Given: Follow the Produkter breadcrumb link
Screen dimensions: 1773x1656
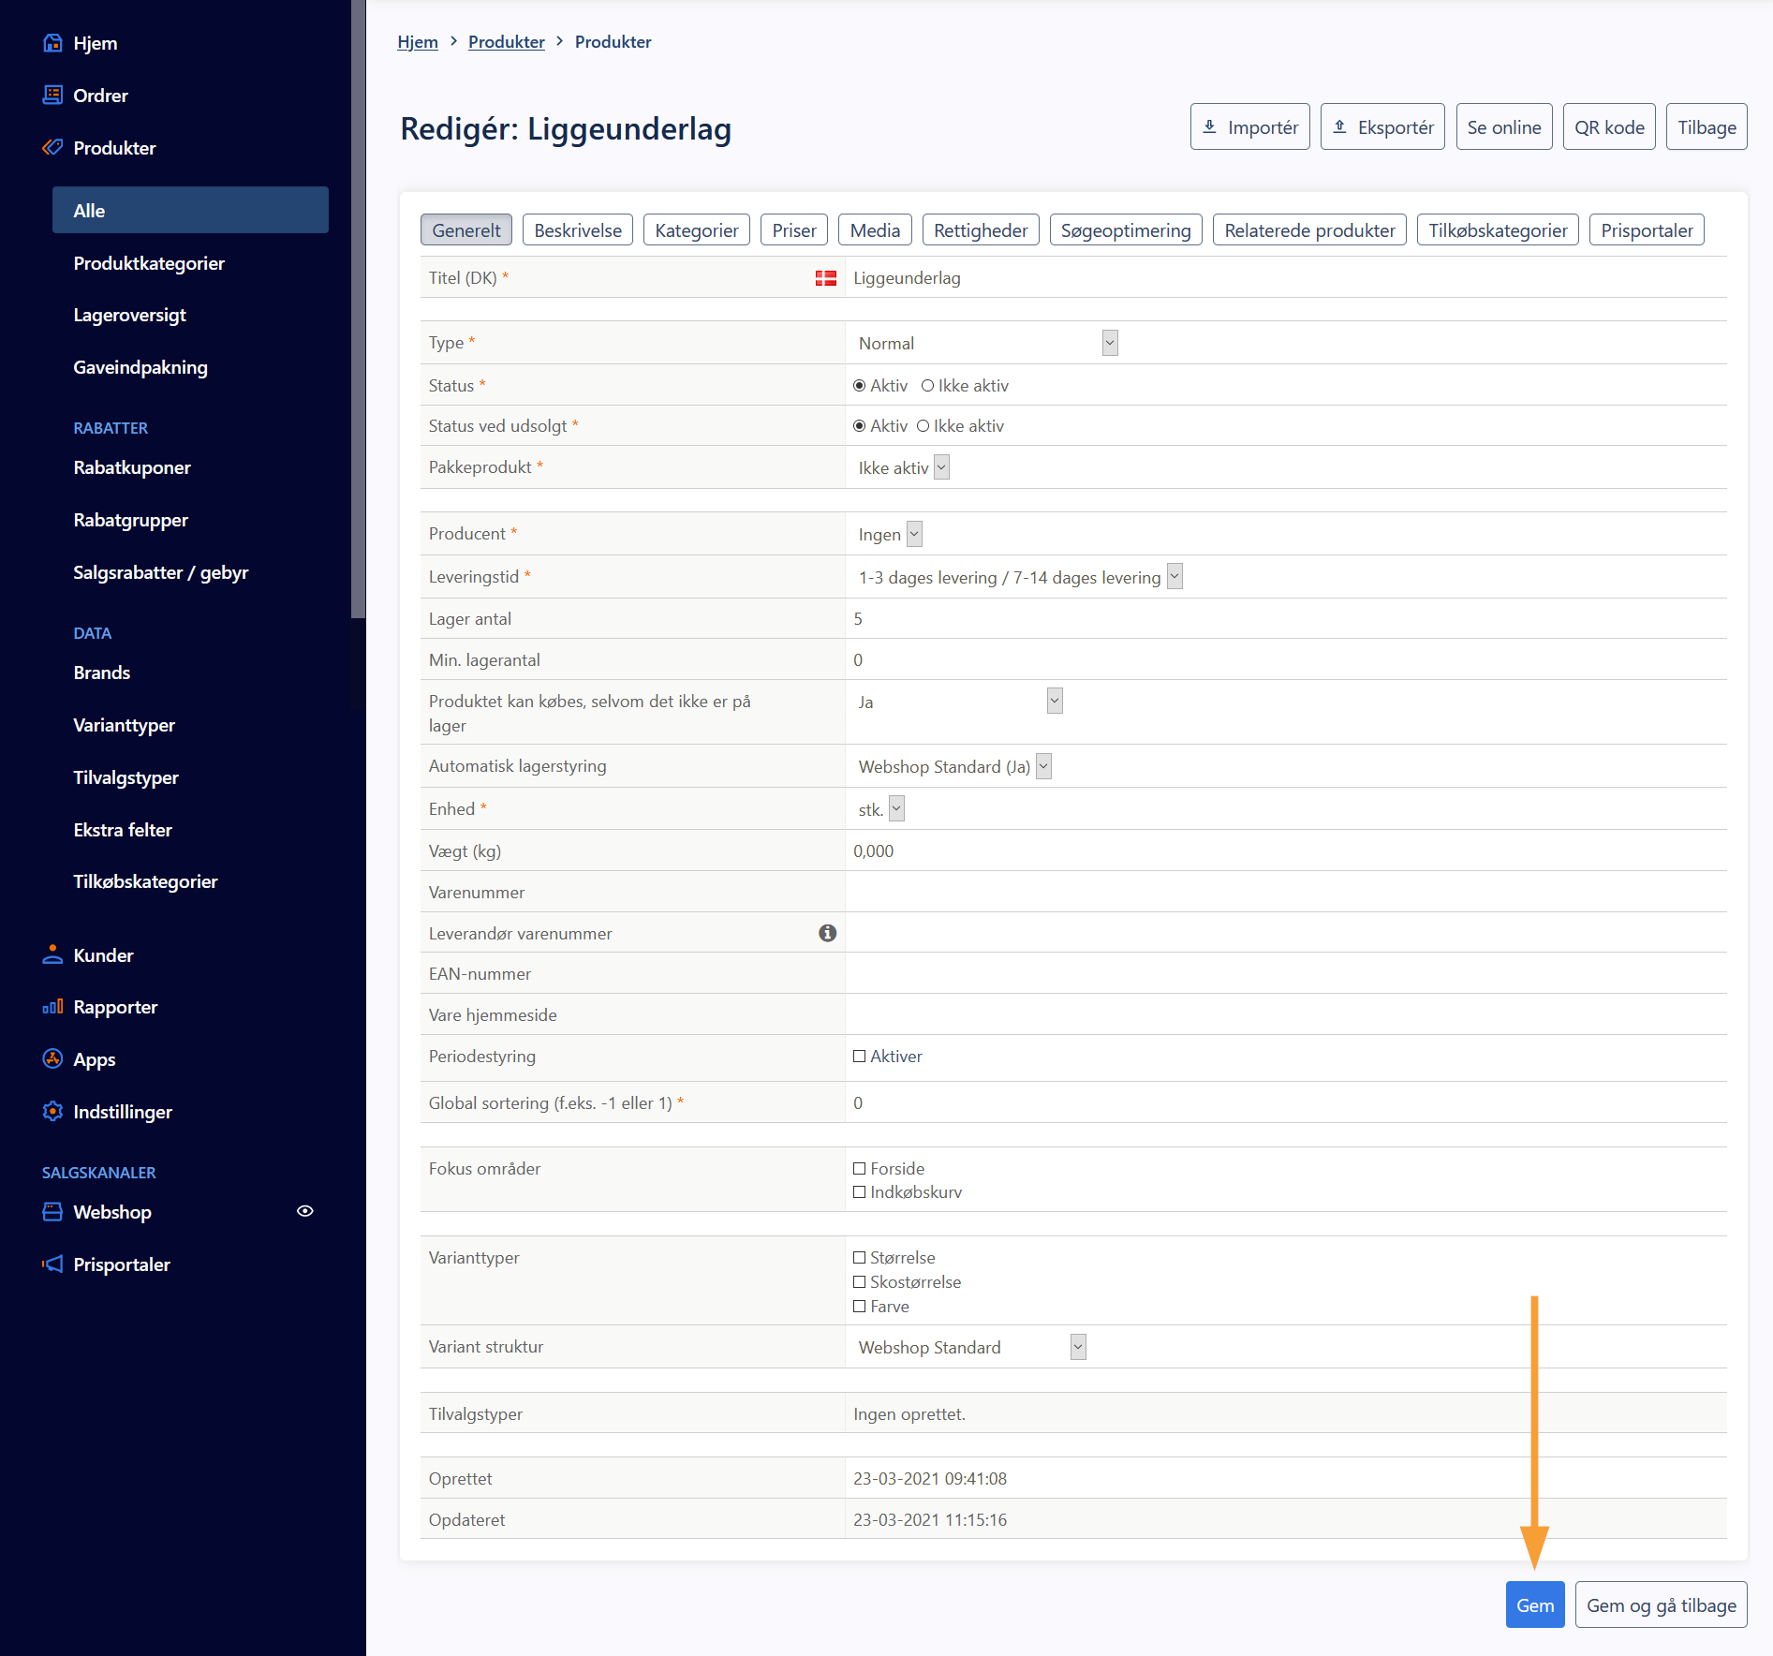Looking at the screenshot, I should (507, 42).
